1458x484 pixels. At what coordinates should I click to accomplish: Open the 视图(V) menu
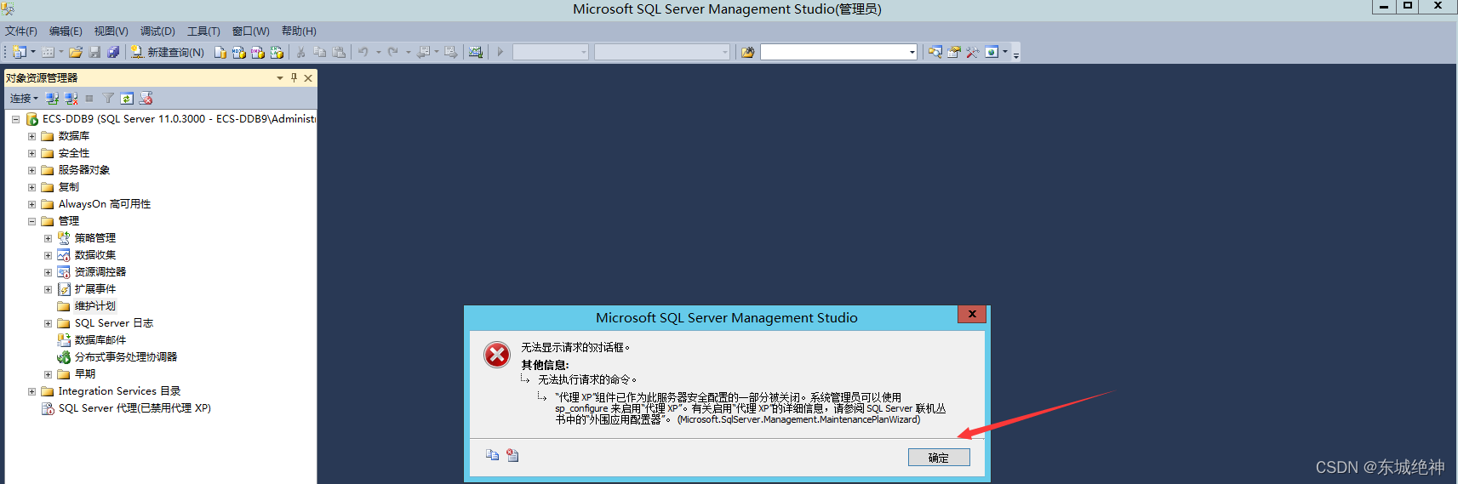(111, 31)
